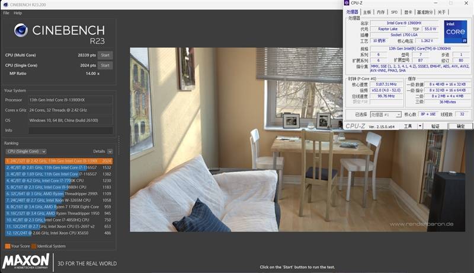Click the Cinebench R23 sphere logo
This screenshot has width=474, height=273.
pos(21,30)
